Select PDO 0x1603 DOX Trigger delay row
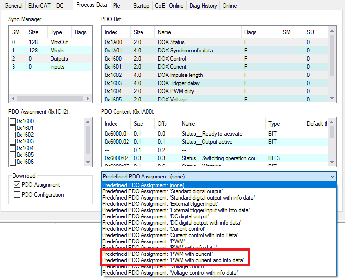Viewport: 345px width, 279px height. click(216, 83)
